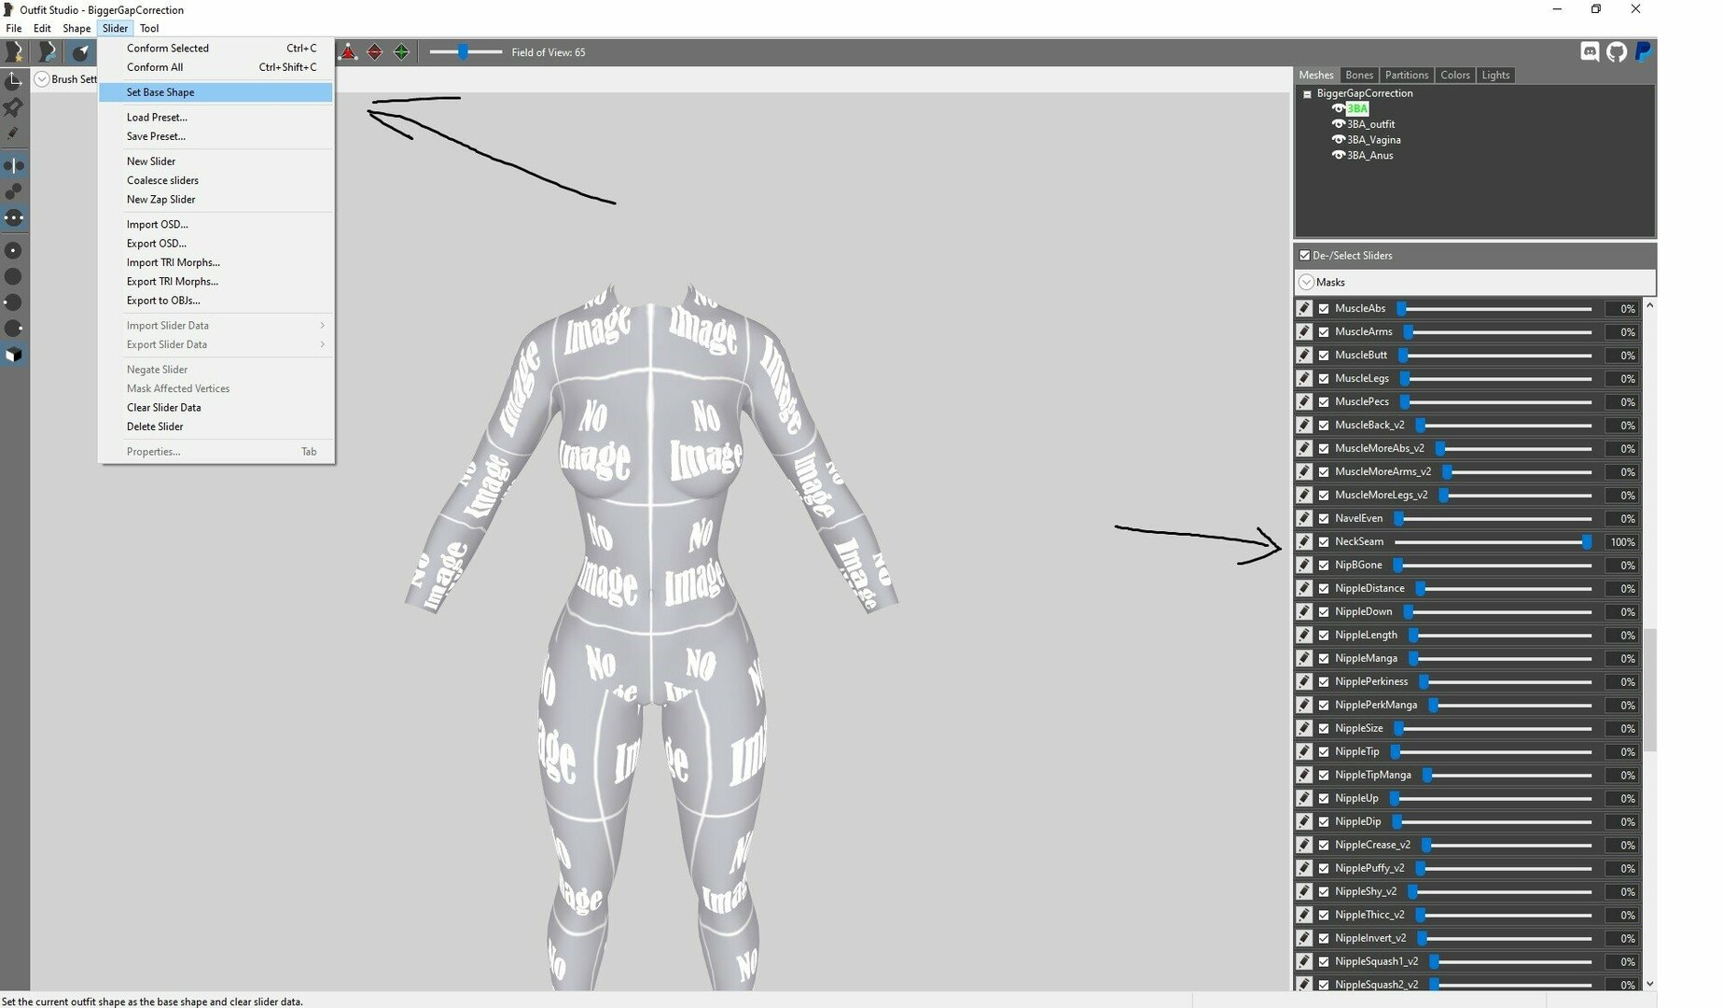The height and width of the screenshot is (1008, 1723).
Task: Switch to the Partitions tab
Action: pos(1407,75)
